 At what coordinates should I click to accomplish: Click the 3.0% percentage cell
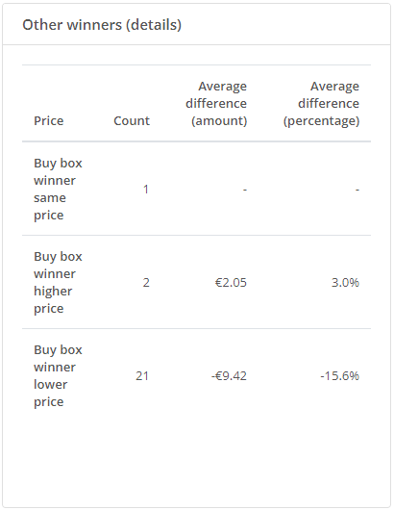(345, 282)
